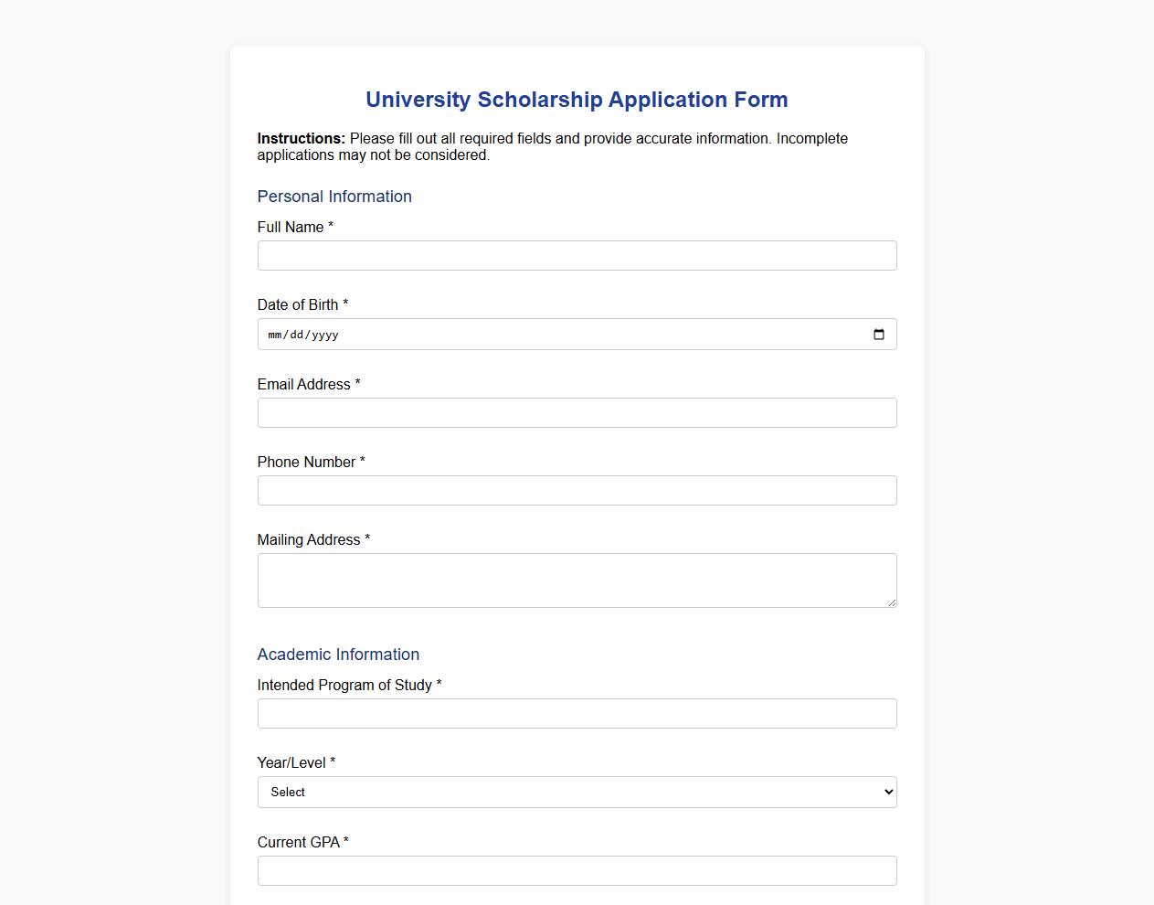Open the Year/Level select menu
Image resolution: width=1154 pixels, height=905 pixels.
coord(576,792)
